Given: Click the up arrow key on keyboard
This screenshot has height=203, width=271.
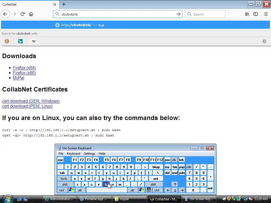Looking at the screenshot, I should pos(175,184).
